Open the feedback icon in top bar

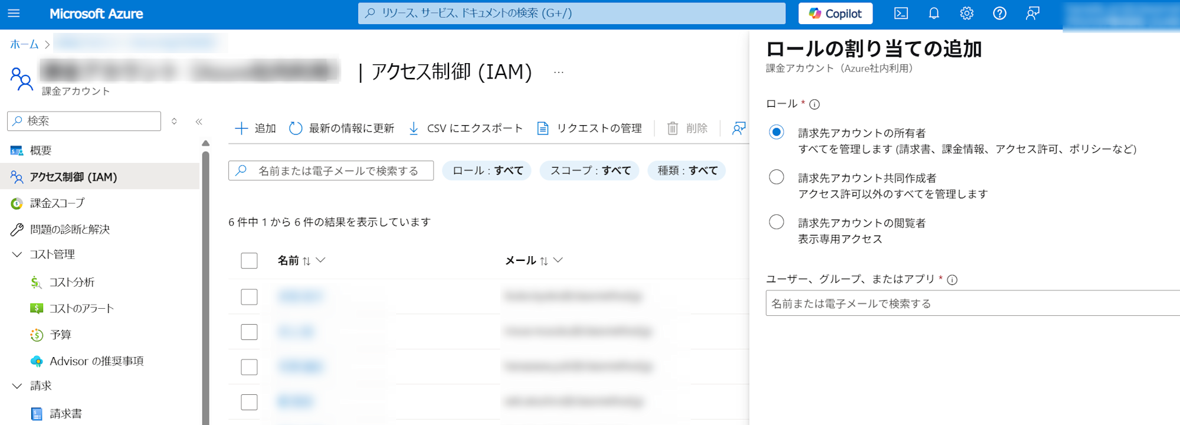click(x=1032, y=14)
